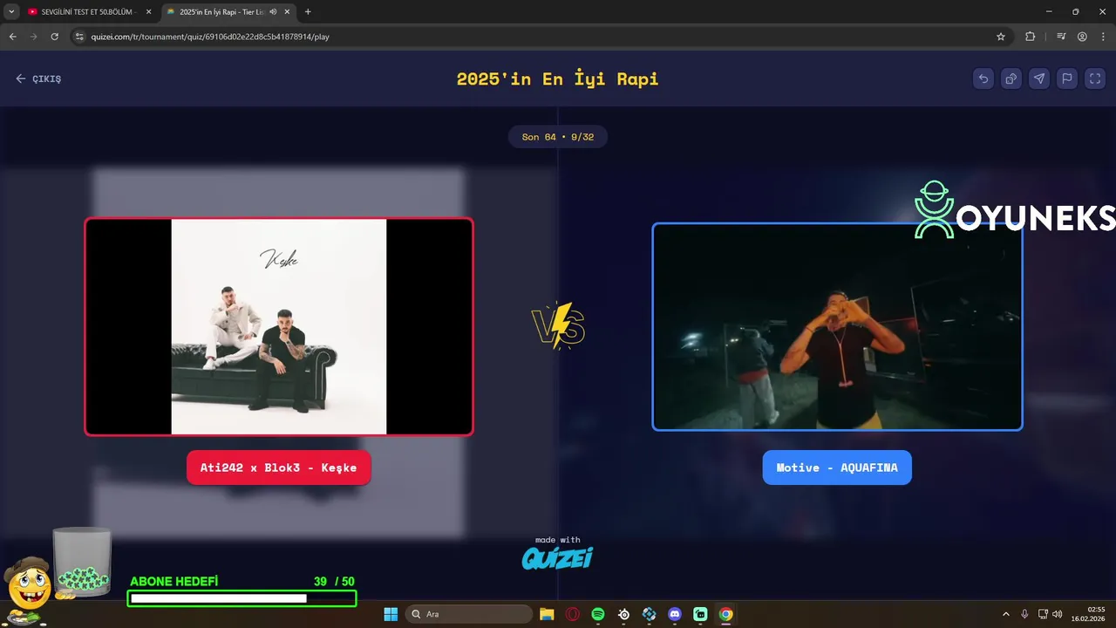Screen dimensions: 1116x628
Task: Show hidden system tray icons chevron
Action: pyautogui.click(x=1005, y=614)
